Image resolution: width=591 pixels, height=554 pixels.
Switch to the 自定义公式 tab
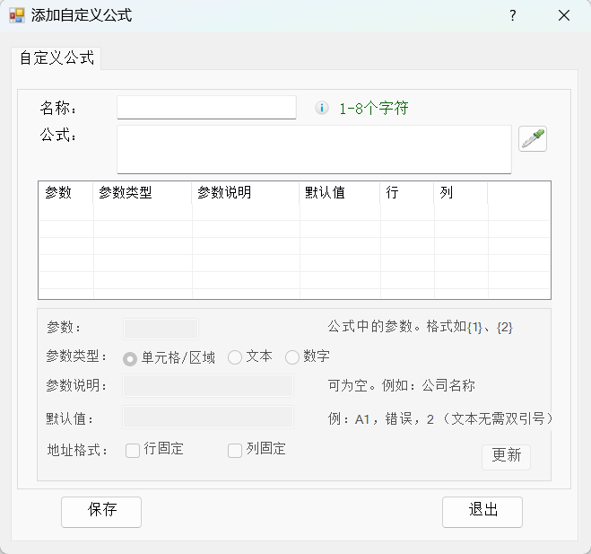coord(56,57)
